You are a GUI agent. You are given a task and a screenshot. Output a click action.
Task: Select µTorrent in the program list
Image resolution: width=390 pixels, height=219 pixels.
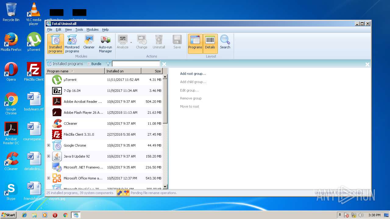tap(104, 80)
